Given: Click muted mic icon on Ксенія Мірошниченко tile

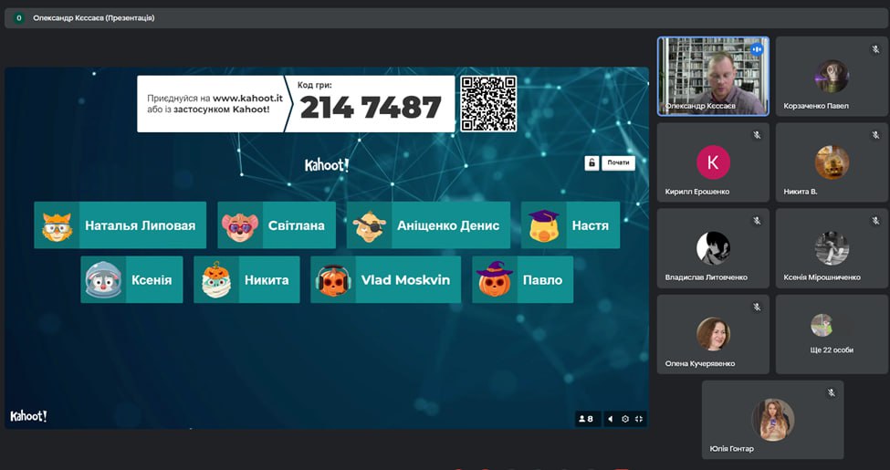Looking at the screenshot, I should [x=875, y=221].
